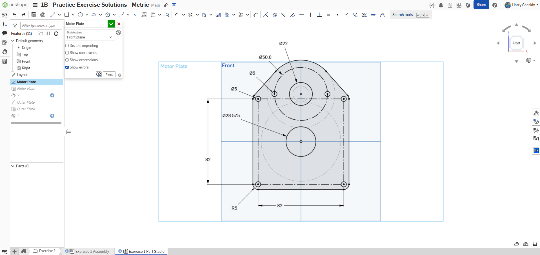
Task: Open the Exercise 1 Part Studio tab
Action: 146,251
